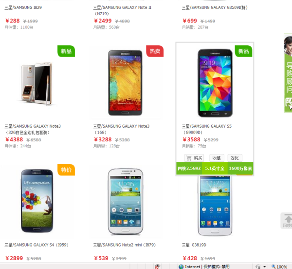Image resolution: width=292 pixels, height=269 pixels.
Task: Click the green 新品 badge on Note3 gift set
Action: click(66, 51)
